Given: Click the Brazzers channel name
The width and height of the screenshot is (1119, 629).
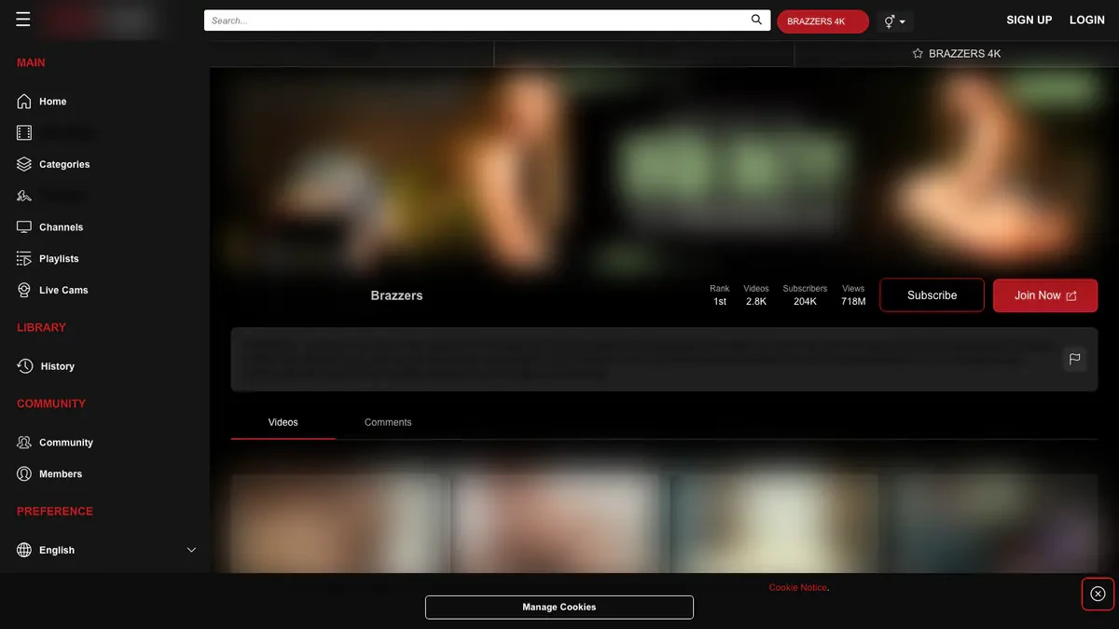Looking at the screenshot, I should click(x=396, y=295).
